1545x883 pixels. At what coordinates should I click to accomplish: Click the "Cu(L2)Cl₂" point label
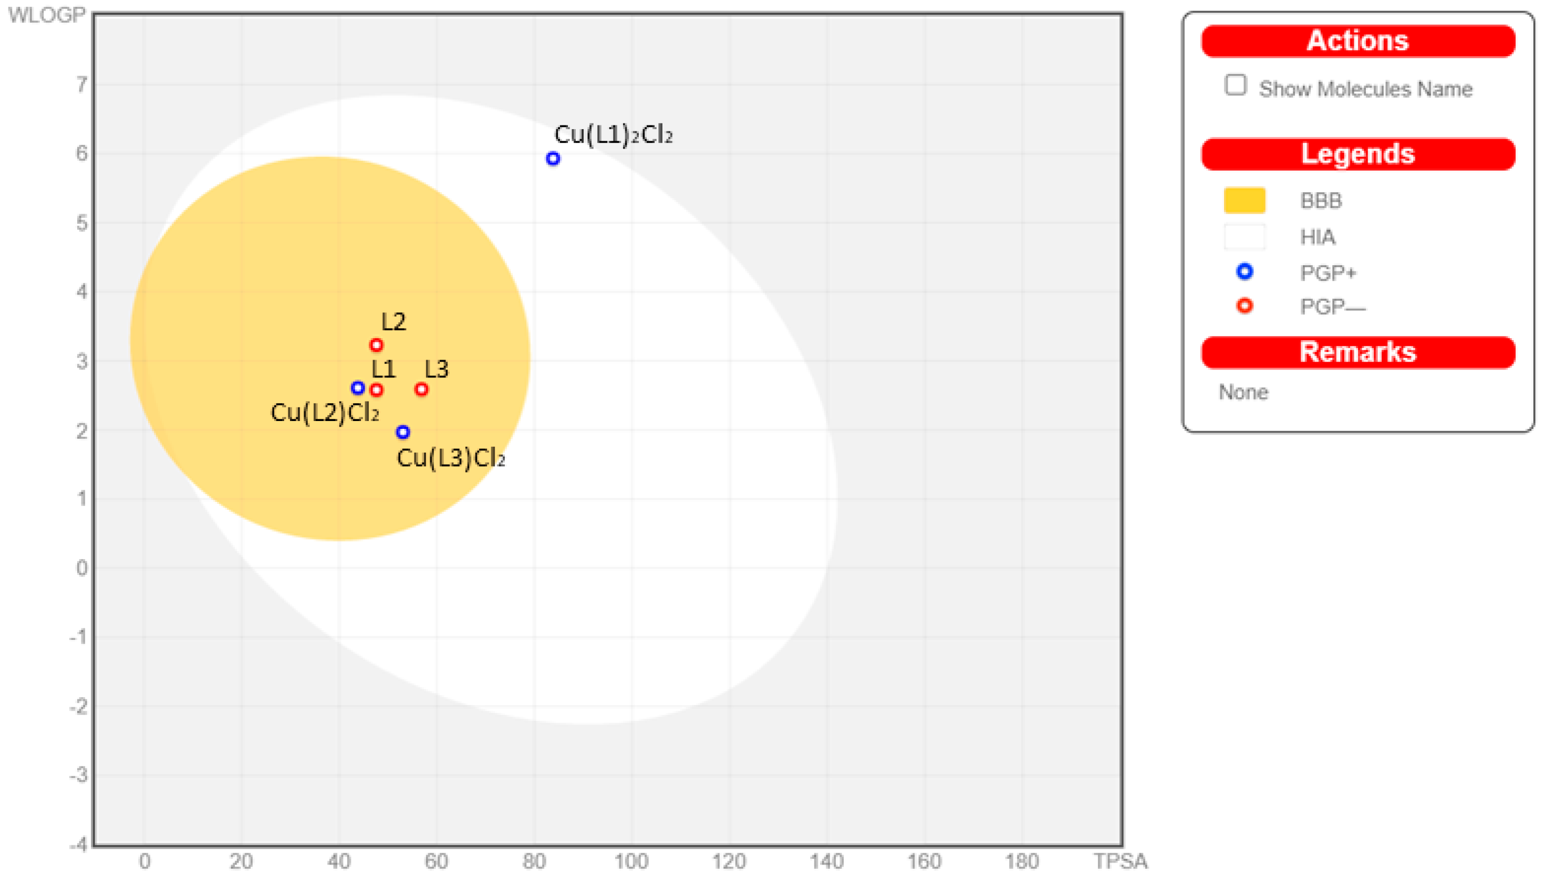click(325, 413)
